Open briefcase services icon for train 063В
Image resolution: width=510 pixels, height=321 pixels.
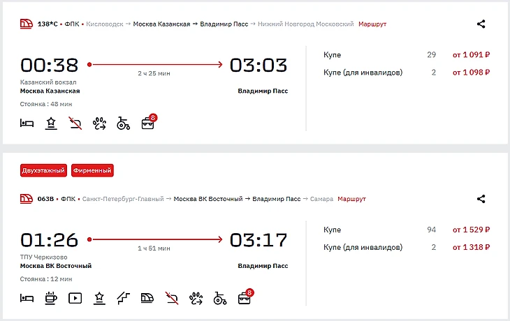tap(244, 298)
